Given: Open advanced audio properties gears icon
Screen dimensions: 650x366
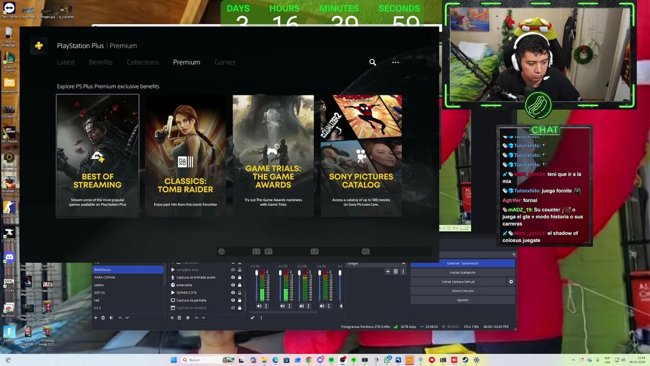Looking at the screenshot, I should (252, 318).
